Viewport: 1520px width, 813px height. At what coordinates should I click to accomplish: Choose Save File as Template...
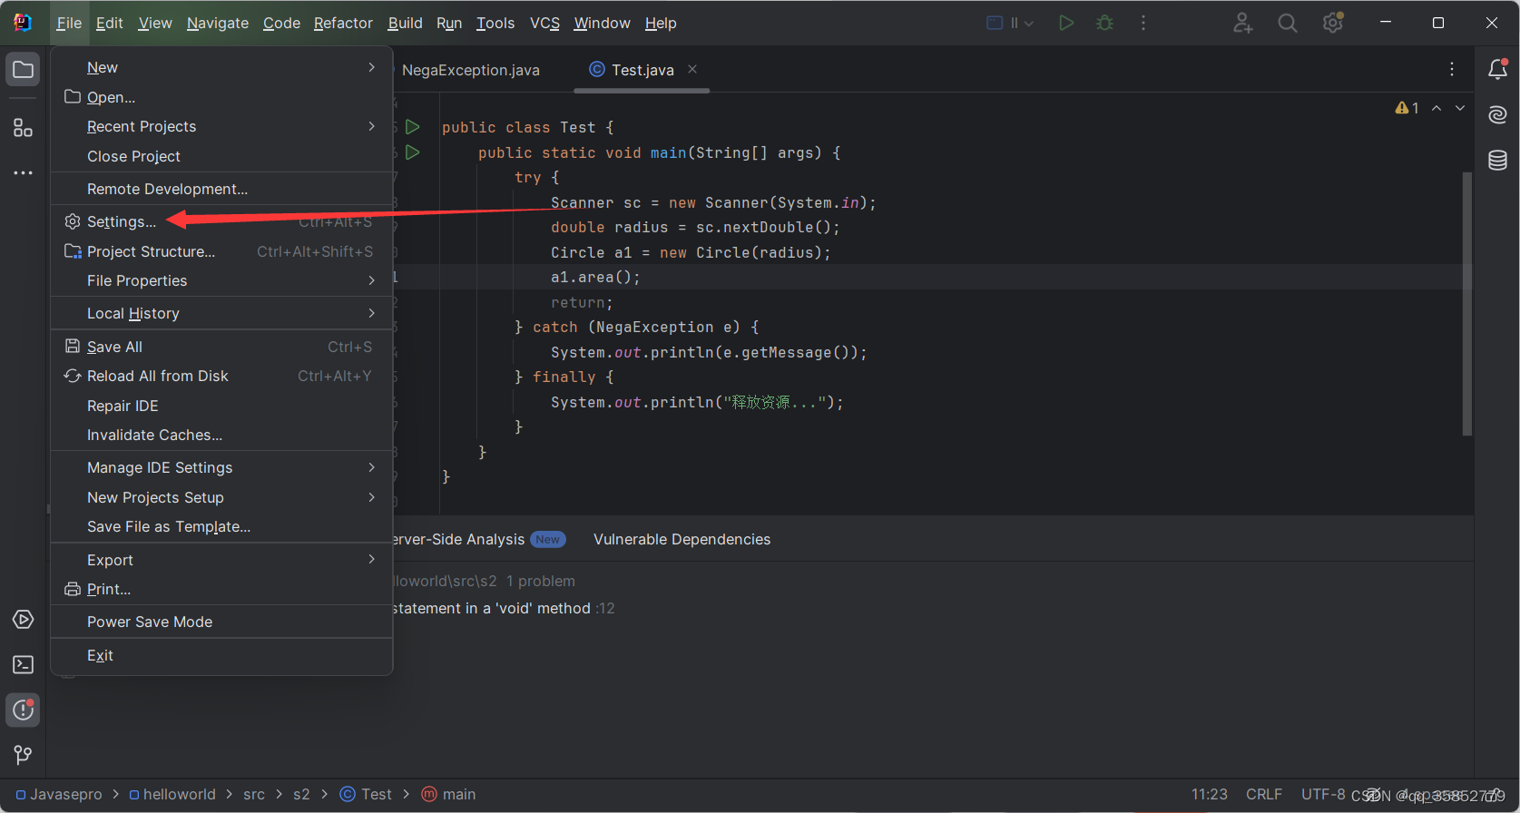[x=221, y=526]
